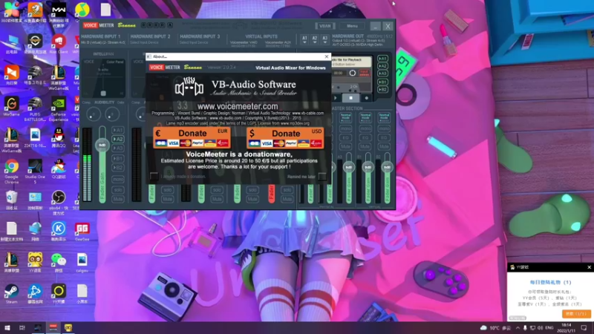Check the Remind me later box
The width and height of the screenshot is (594, 334).
tap(322, 177)
